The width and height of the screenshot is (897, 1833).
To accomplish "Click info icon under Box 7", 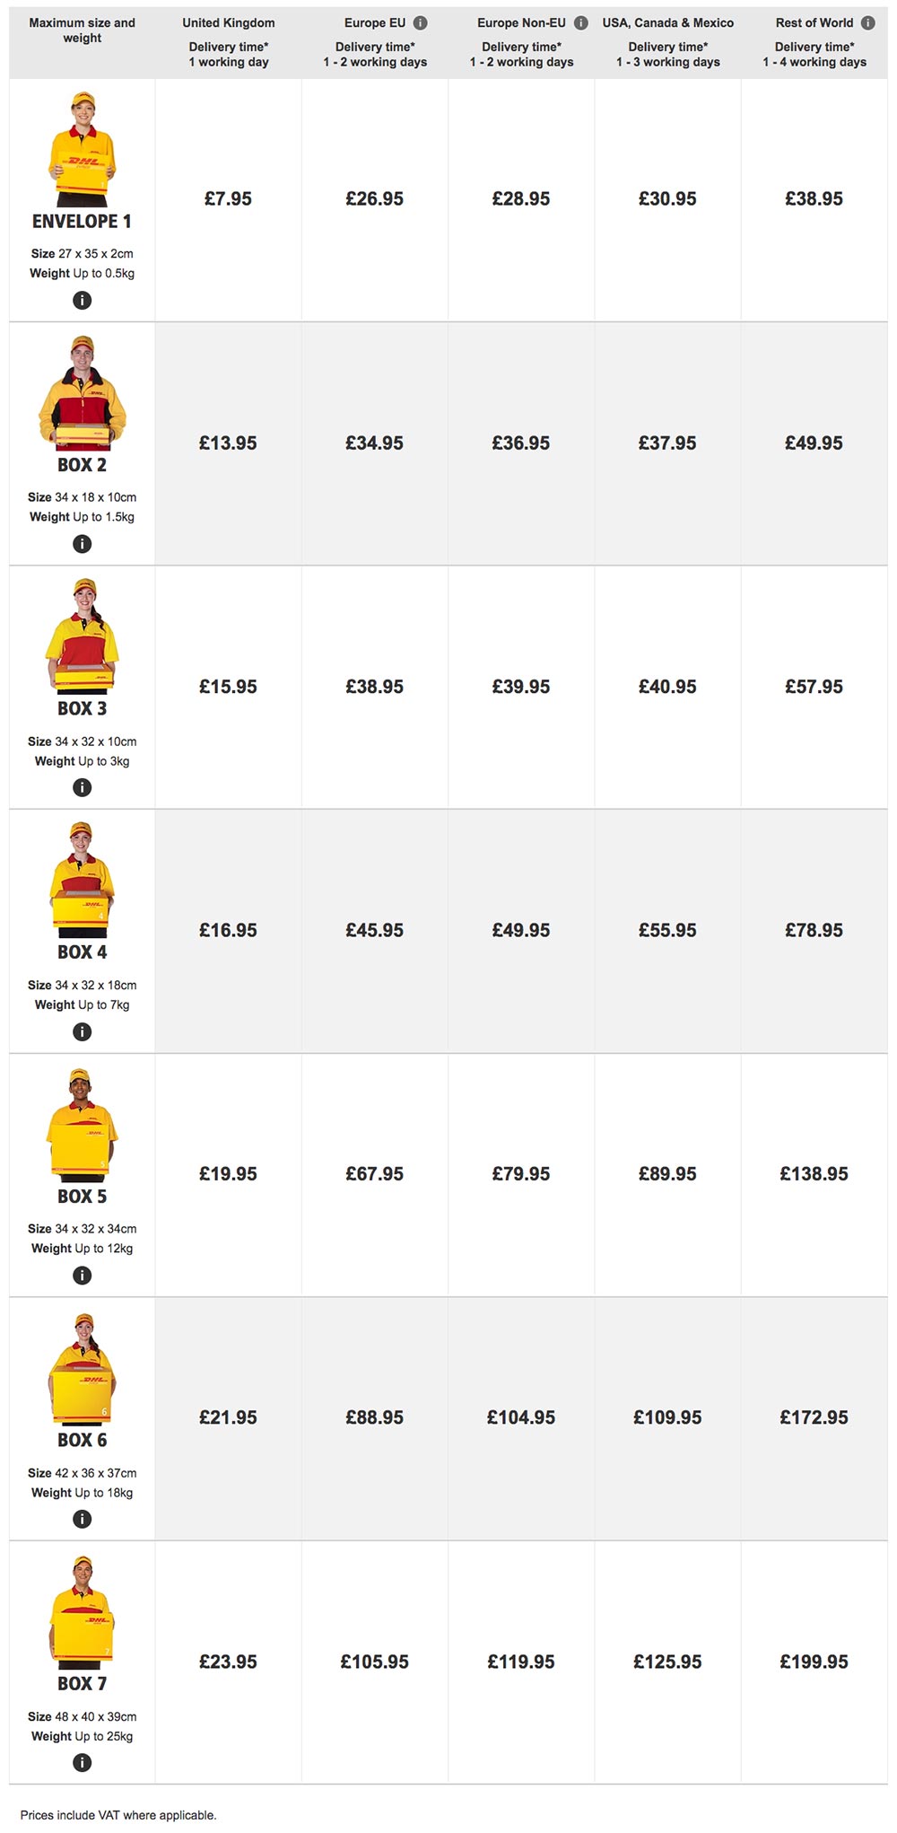I will (x=82, y=1763).
